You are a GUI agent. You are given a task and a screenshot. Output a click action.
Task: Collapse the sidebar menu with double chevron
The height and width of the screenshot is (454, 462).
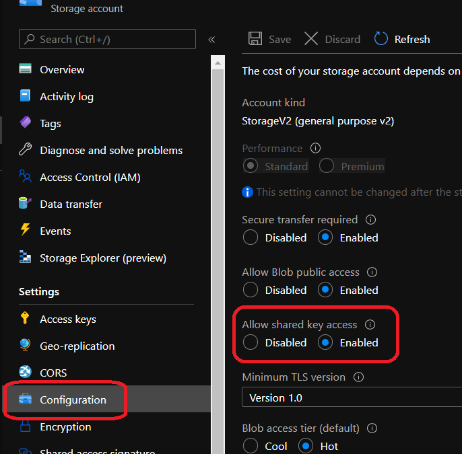coord(211,40)
